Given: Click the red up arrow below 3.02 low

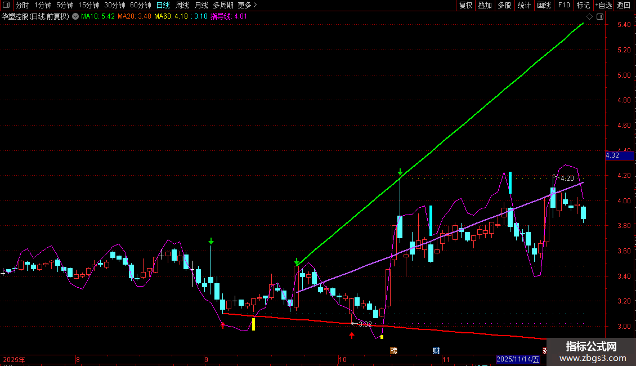Looking at the screenshot, I should tap(352, 336).
